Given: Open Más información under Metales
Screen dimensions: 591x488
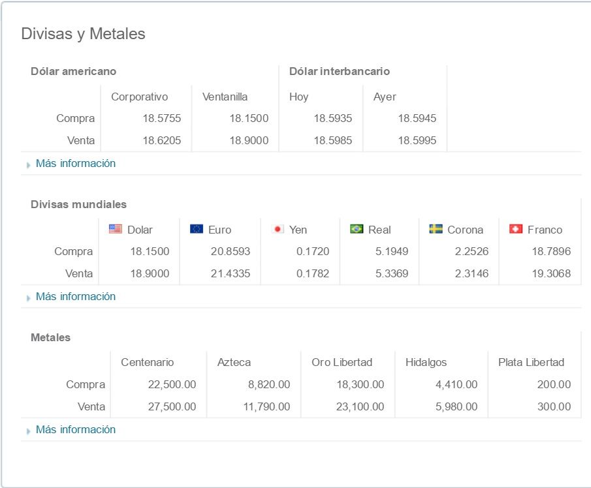Looking at the screenshot, I should pos(75,429).
